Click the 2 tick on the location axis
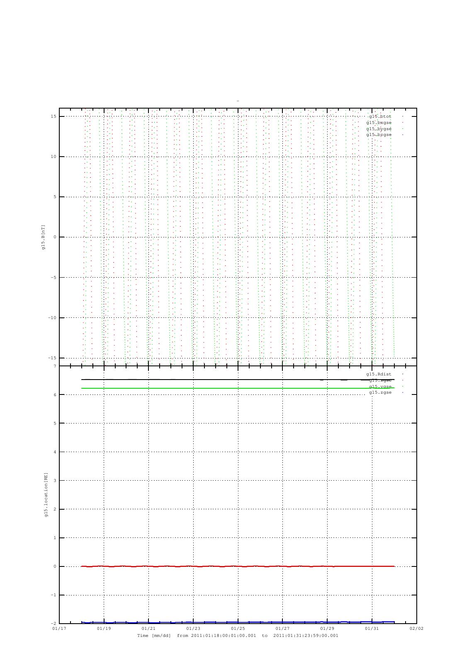Screen dimensions: 469x663 (x=55, y=509)
